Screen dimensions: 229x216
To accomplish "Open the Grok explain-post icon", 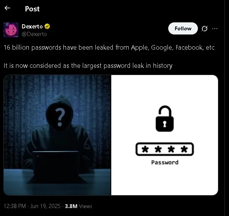I will (x=204, y=28).
